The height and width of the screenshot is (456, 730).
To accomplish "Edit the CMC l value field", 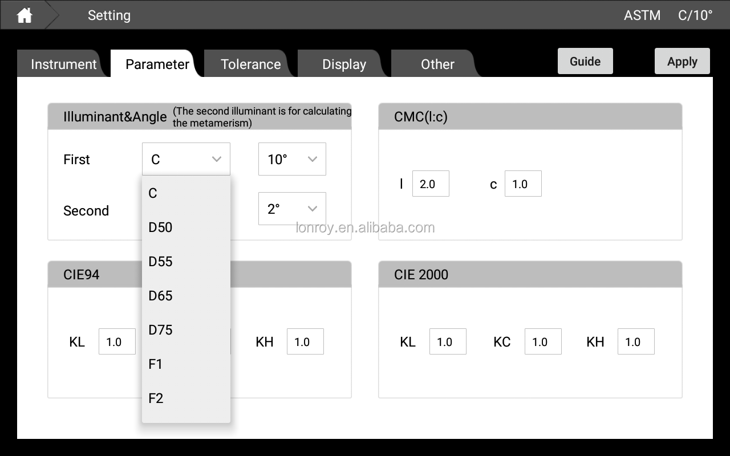I will tap(431, 183).
